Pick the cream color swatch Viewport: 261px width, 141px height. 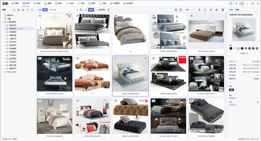point(235,49)
